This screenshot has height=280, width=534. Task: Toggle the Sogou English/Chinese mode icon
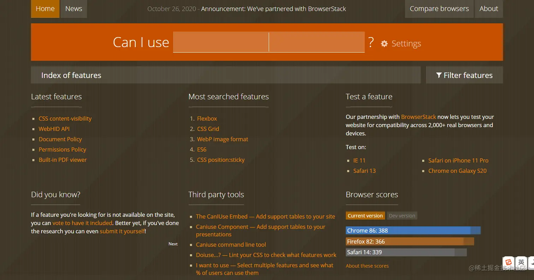tap(521, 262)
